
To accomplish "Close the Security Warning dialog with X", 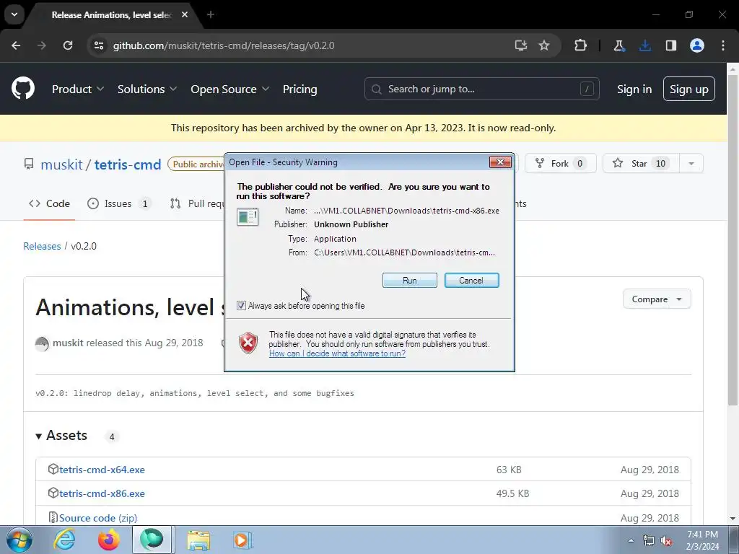I will tap(500, 162).
